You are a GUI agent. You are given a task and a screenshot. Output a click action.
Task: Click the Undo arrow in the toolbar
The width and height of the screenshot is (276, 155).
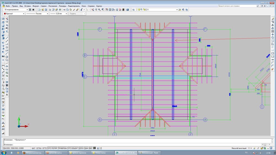pos(82,10)
